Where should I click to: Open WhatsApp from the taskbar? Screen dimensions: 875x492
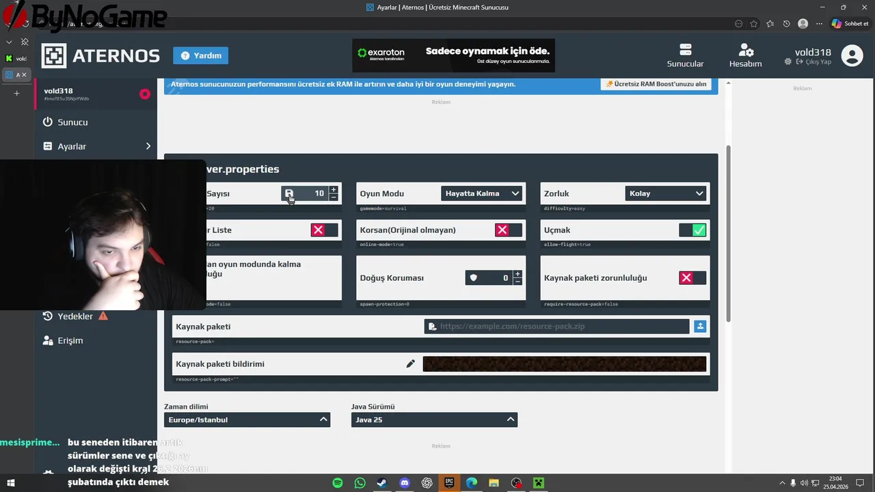point(360,483)
